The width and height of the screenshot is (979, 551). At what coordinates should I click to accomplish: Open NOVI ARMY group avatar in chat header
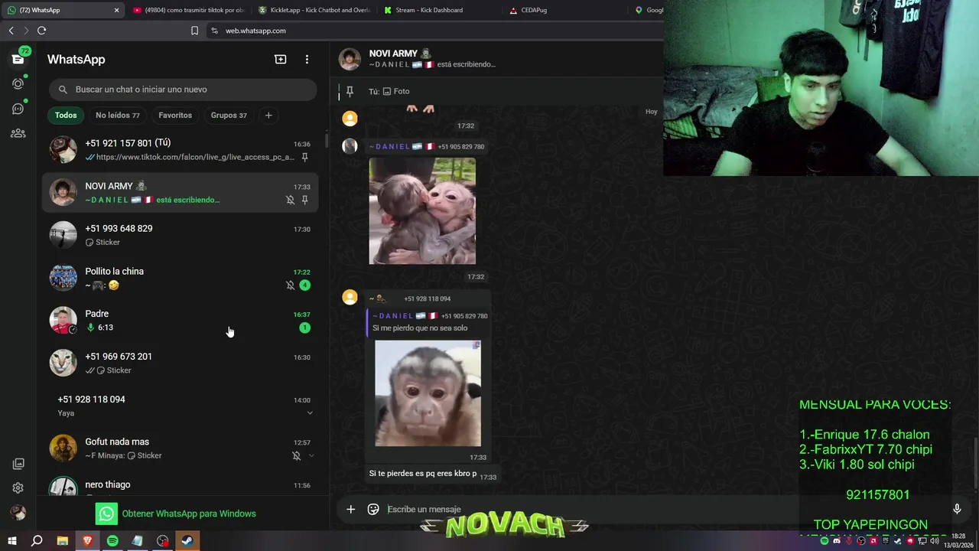coord(350,59)
